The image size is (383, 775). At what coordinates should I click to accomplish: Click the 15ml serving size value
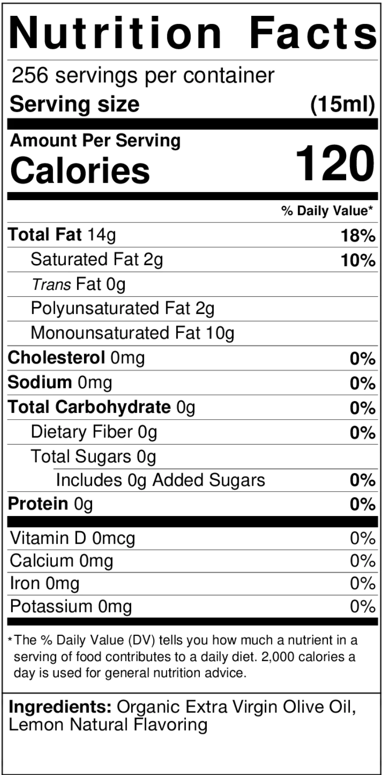pyautogui.click(x=342, y=104)
